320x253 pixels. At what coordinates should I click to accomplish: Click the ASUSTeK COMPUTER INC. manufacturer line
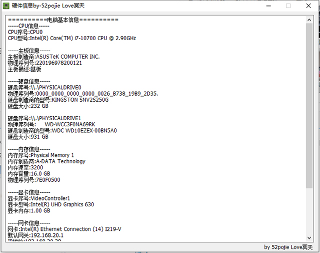coord(54,57)
